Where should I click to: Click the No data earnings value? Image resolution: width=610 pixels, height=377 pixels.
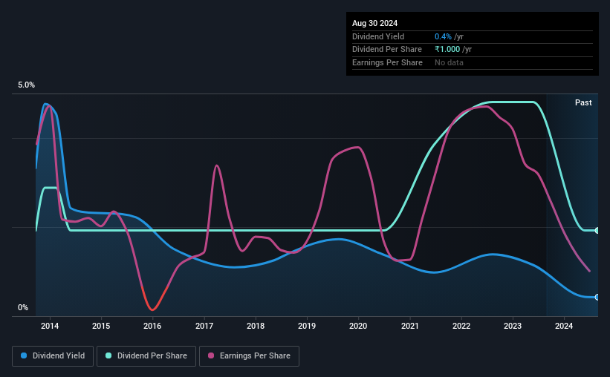coord(449,62)
